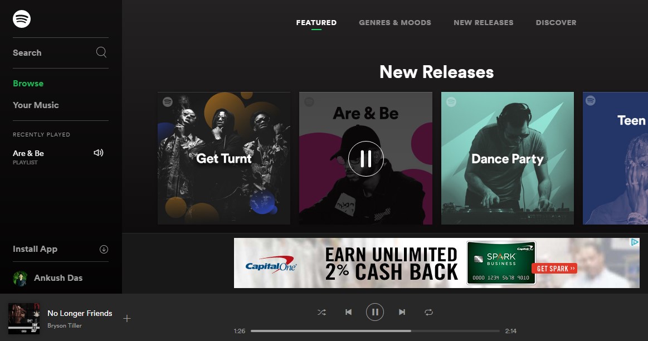This screenshot has height=341, width=648.
Task: Toggle shuffle playback
Action: click(x=321, y=312)
